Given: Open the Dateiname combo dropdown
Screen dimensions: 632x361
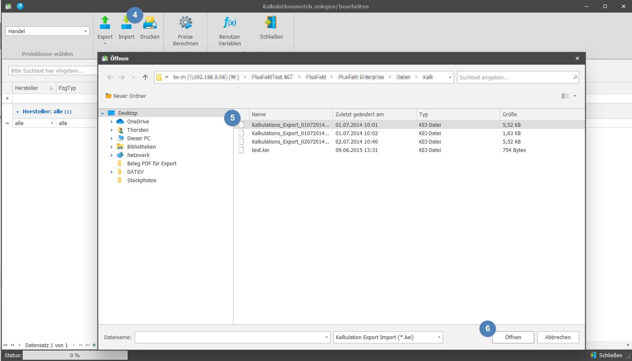Looking at the screenshot, I should [x=326, y=337].
